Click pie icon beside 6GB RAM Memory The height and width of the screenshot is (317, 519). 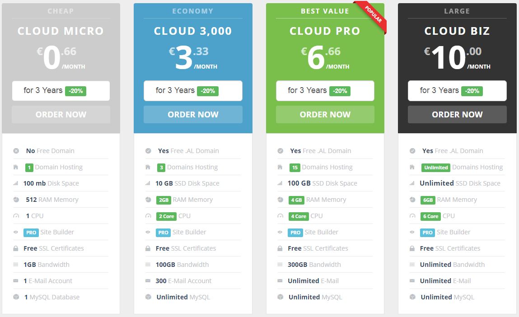click(x=412, y=200)
